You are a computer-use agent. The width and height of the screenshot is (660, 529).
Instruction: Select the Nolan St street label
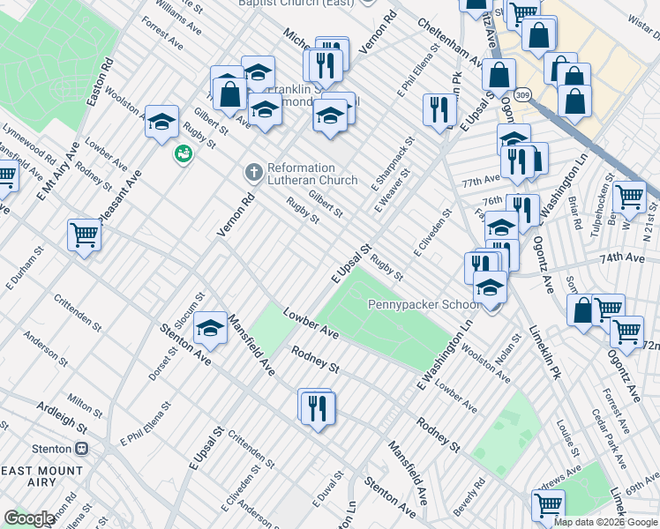pyautogui.click(x=509, y=350)
